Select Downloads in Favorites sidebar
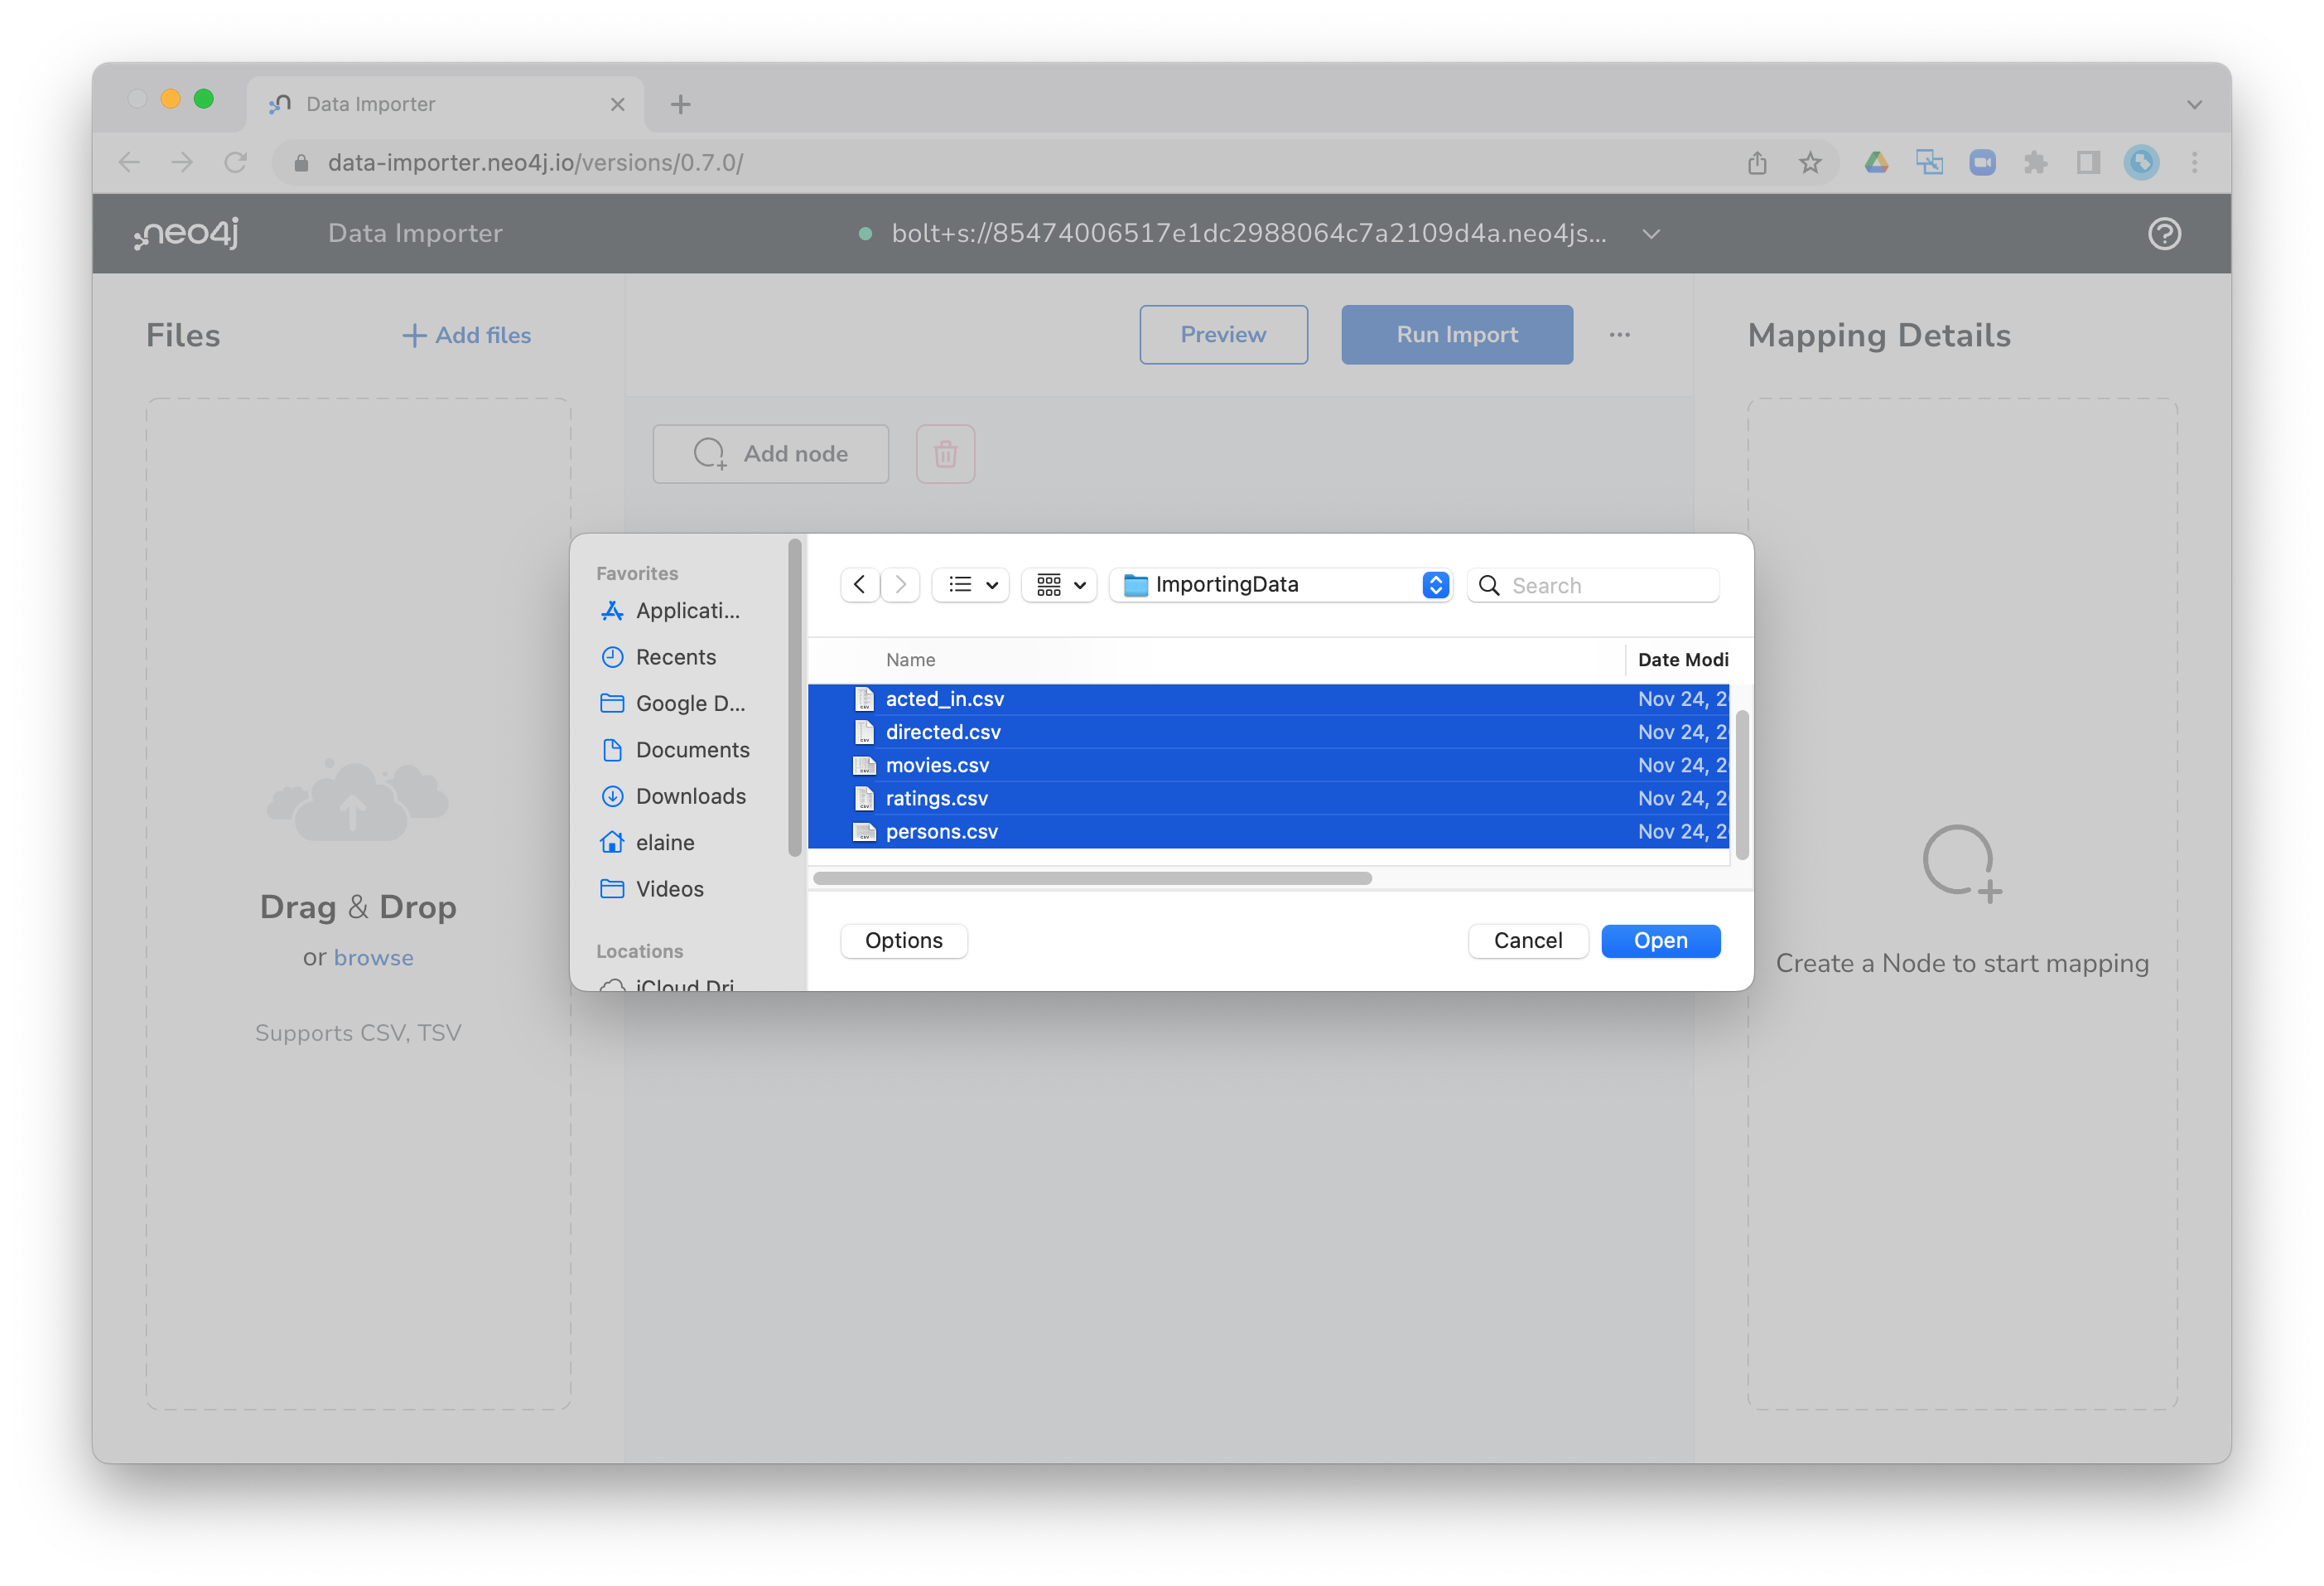Viewport: 2324px width, 1586px height. click(x=690, y=796)
